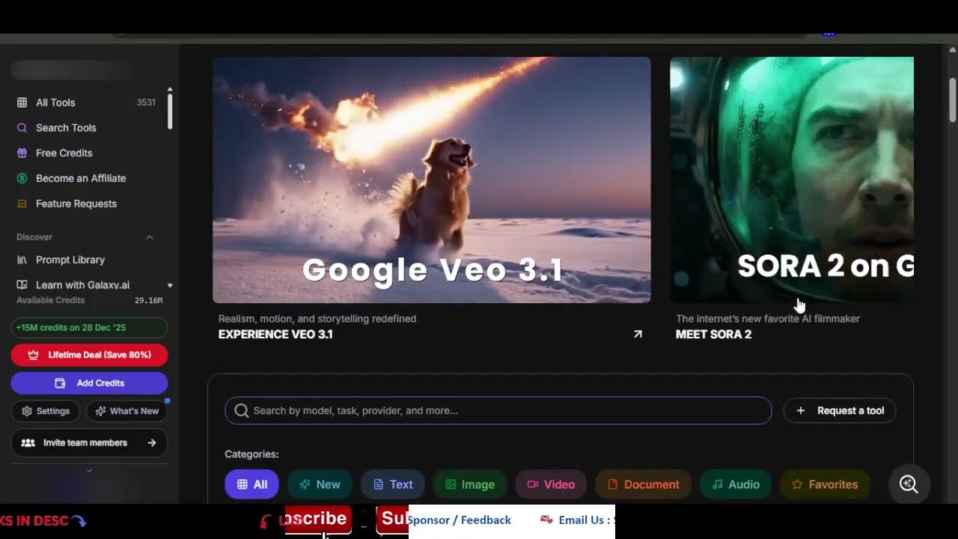Click the right arrow icon in Invite team members
Image resolution: width=958 pixels, height=539 pixels.
[152, 442]
